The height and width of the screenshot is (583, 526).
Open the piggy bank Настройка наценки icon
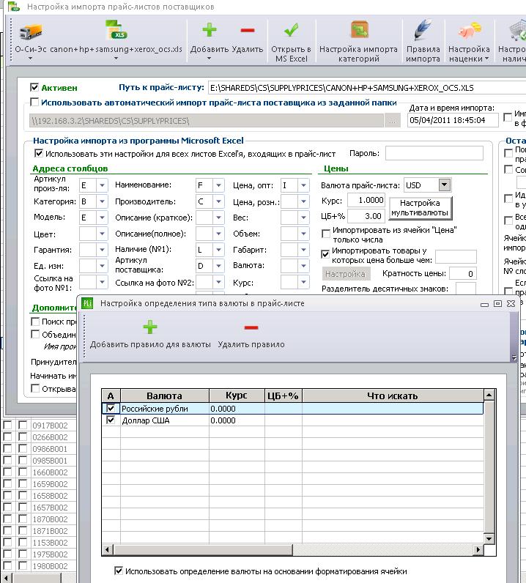tap(469, 31)
